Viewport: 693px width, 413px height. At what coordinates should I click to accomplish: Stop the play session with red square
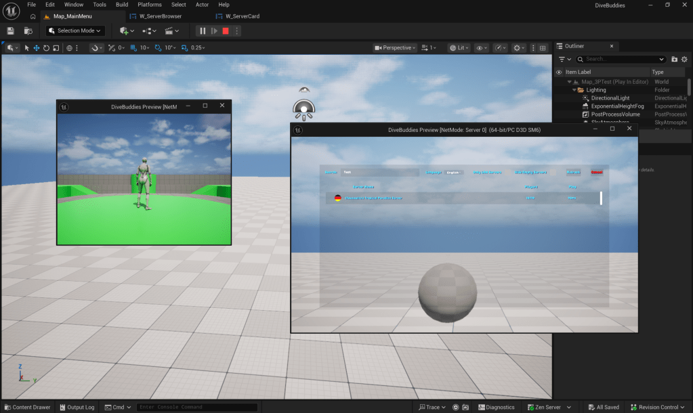tap(226, 31)
